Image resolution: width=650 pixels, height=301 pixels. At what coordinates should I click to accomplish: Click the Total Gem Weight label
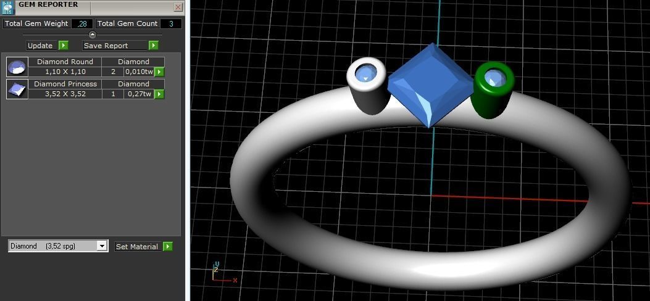pyautogui.click(x=36, y=23)
